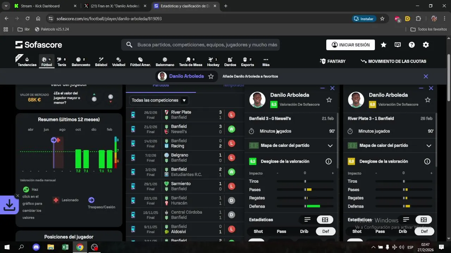Screen dimensions: 451x253
Task: Select Drib tab in Newell's card
Action: point(304,231)
